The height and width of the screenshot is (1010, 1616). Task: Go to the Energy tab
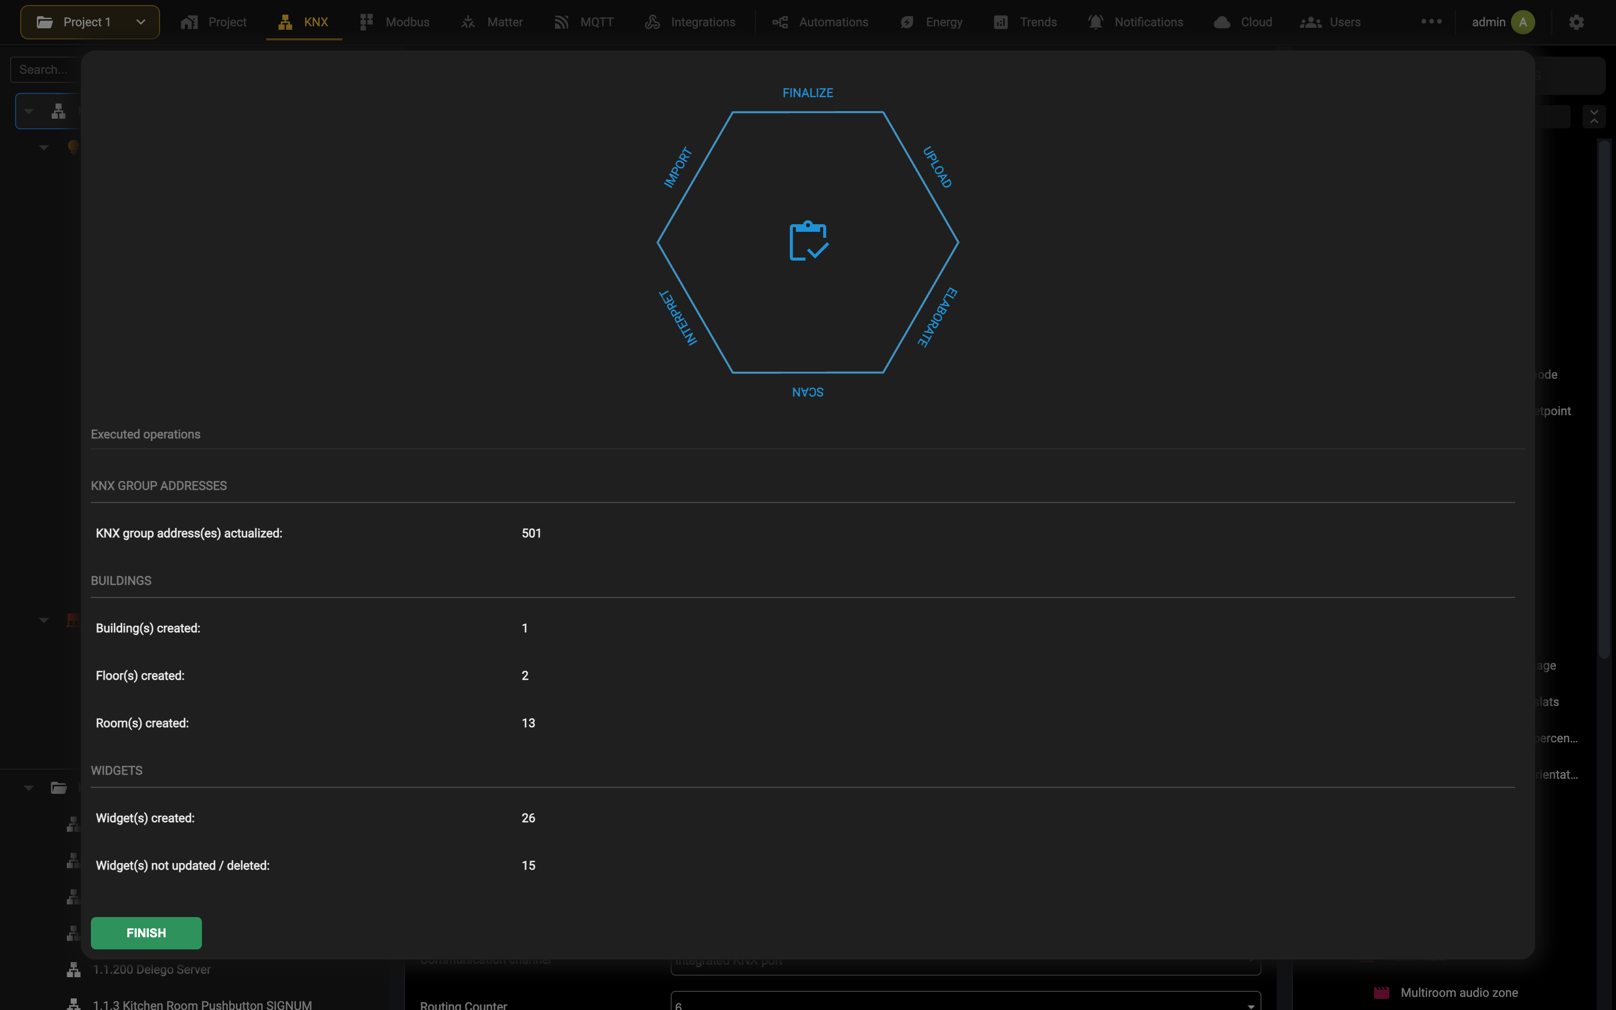coord(932,22)
